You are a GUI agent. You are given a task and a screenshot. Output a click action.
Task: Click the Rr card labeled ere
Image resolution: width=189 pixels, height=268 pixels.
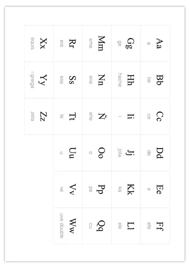68,44
